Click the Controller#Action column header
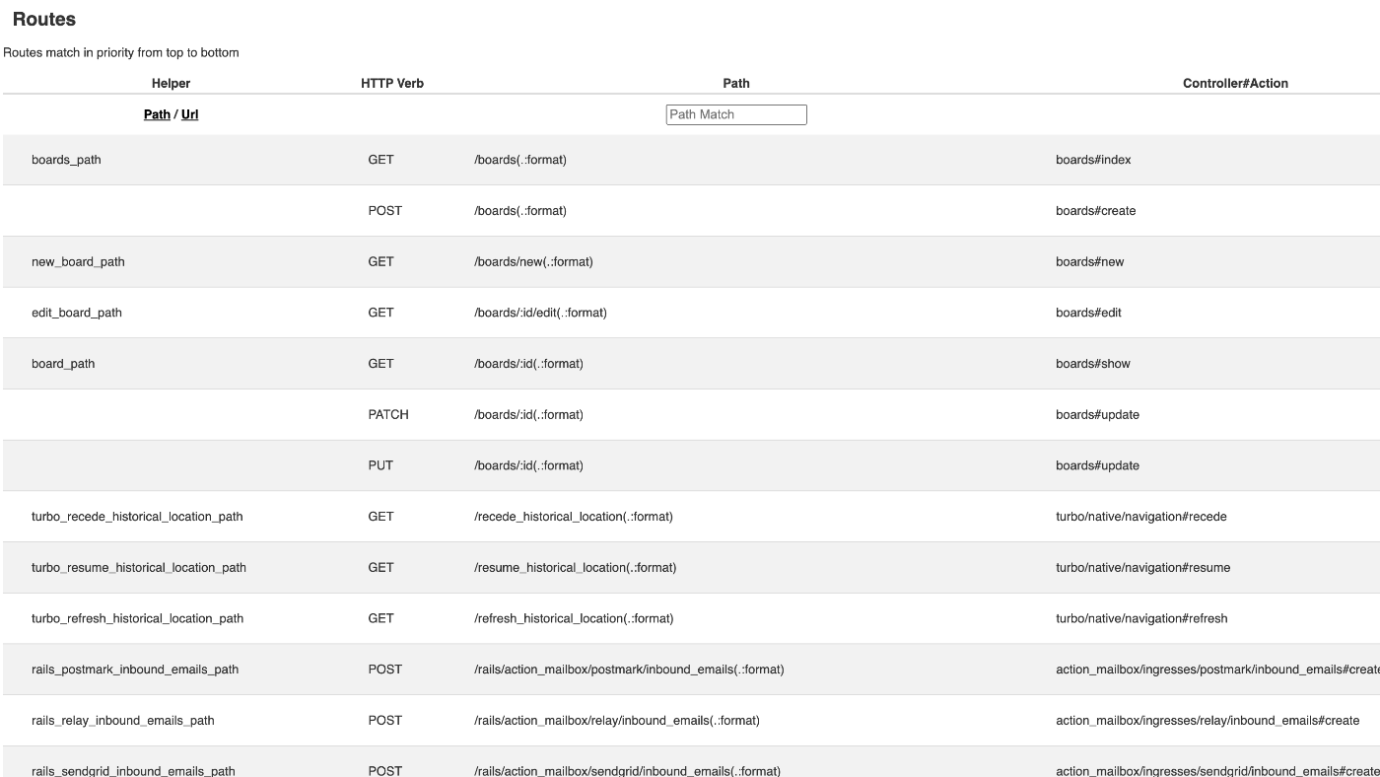This screenshot has height=777, width=1380. [x=1235, y=83]
